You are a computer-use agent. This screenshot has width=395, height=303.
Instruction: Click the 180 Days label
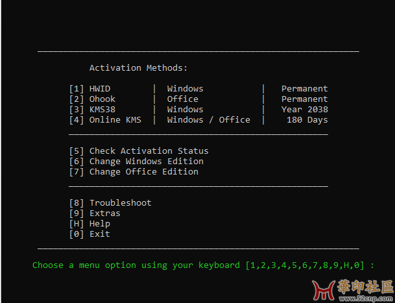(307, 120)
